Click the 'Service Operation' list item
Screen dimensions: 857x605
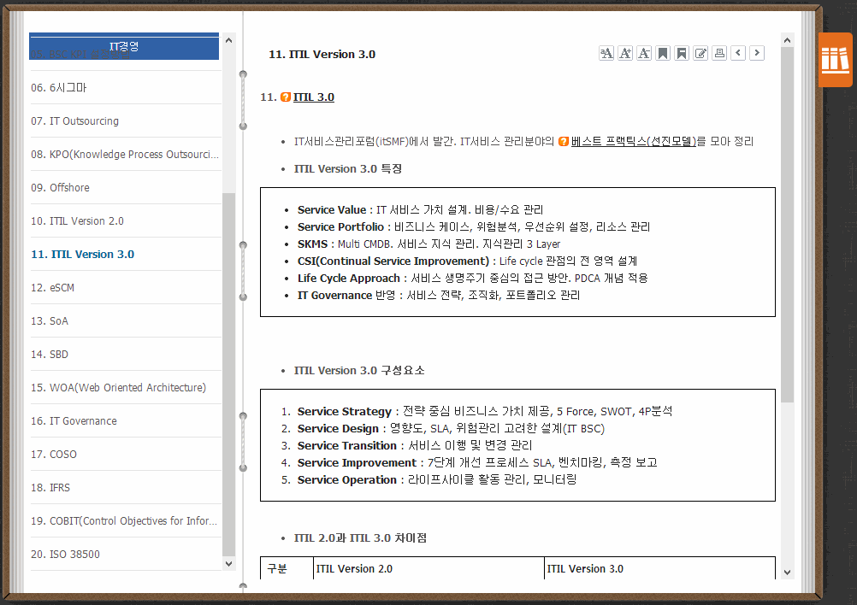tap(437, 479)
